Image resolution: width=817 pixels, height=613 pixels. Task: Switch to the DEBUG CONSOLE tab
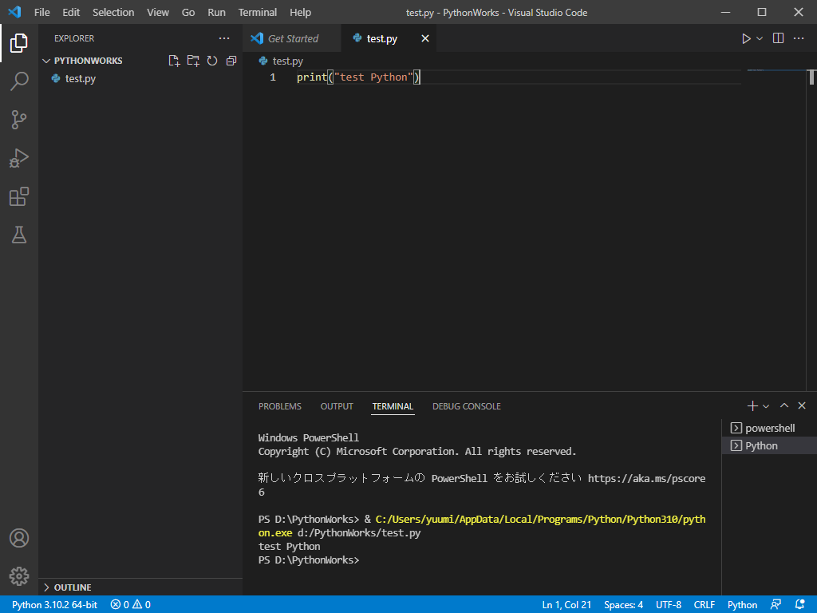pos(466,406)
